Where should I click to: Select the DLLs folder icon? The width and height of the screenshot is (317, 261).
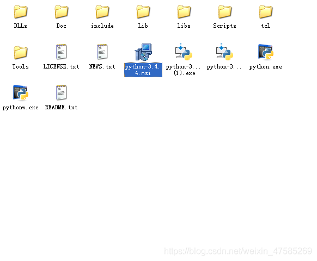tap(20, 11)
